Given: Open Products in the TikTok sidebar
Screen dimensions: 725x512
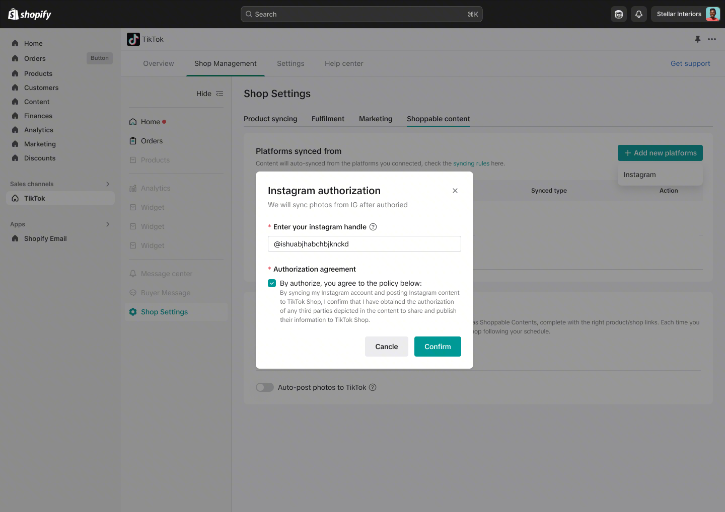Looking at the screenshot, I should (x=155, y=160).
